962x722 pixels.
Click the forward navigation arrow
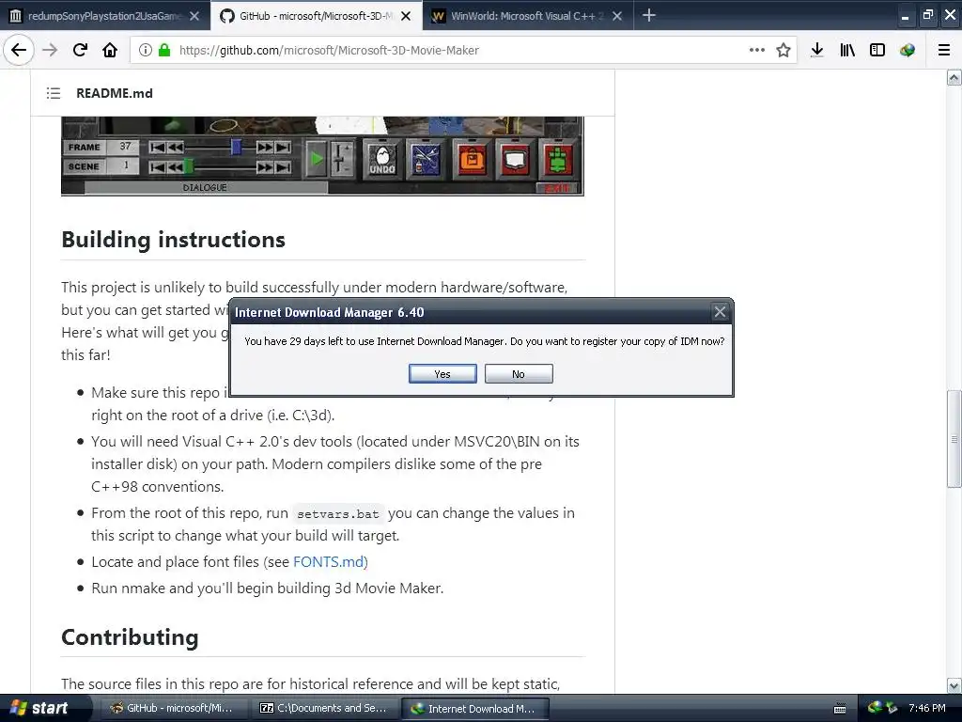click(50, 50)
